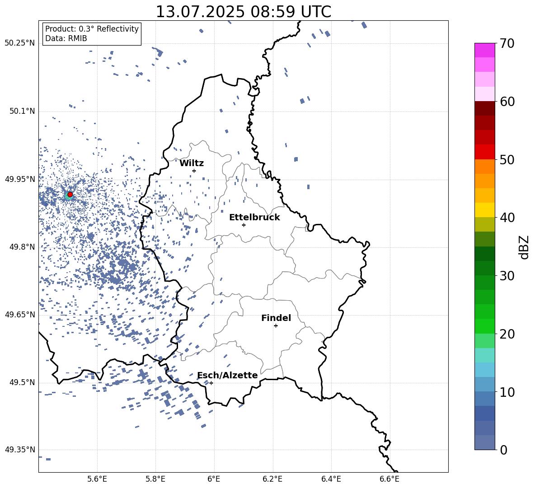
Task: Click the Wiltz station cross marker
Action: [x=194, y=171]
